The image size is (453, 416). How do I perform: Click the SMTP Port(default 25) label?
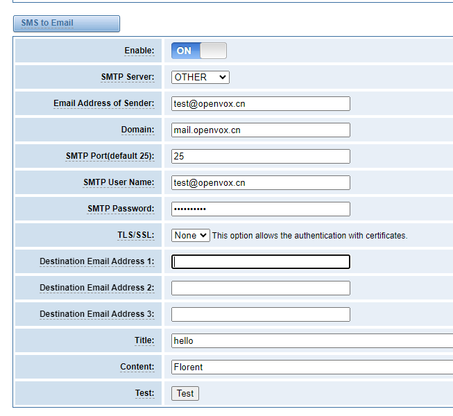pyautogui.click(x=110, y=156)
